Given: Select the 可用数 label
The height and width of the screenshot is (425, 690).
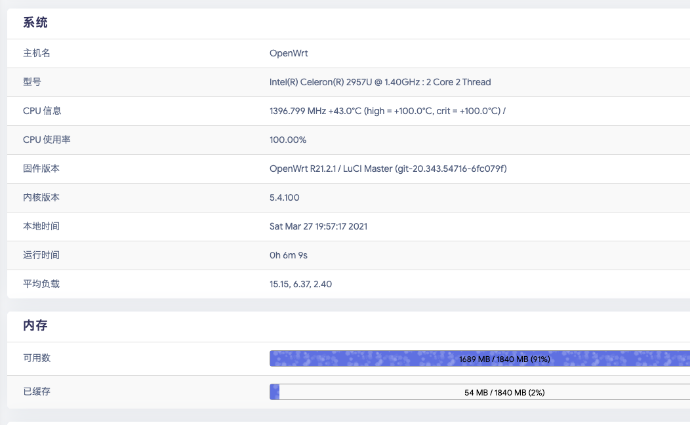Looking at the screenshot, I should pos(37,359).
